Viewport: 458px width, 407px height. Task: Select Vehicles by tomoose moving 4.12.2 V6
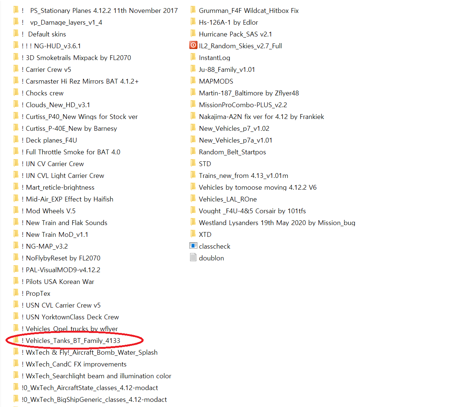pos(258,187)
